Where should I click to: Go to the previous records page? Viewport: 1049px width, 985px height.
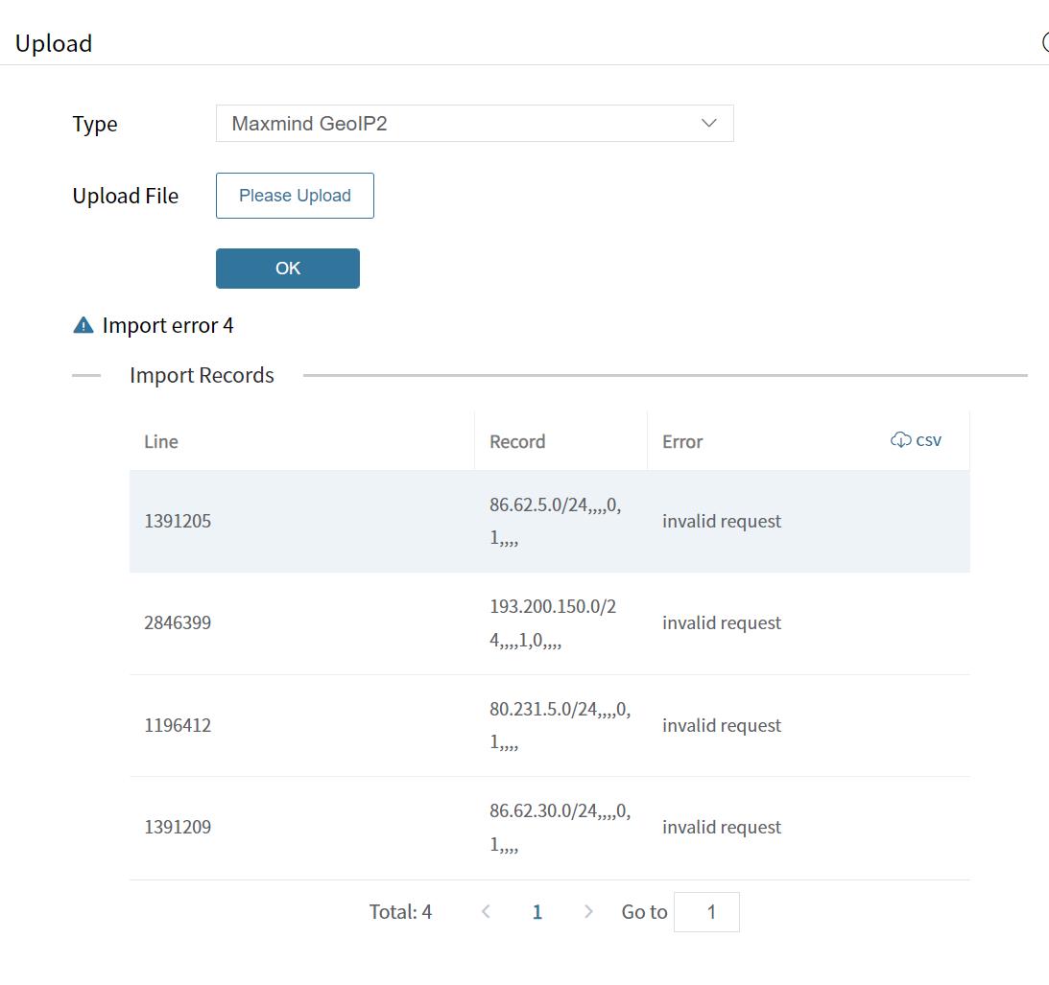(486, 911)
